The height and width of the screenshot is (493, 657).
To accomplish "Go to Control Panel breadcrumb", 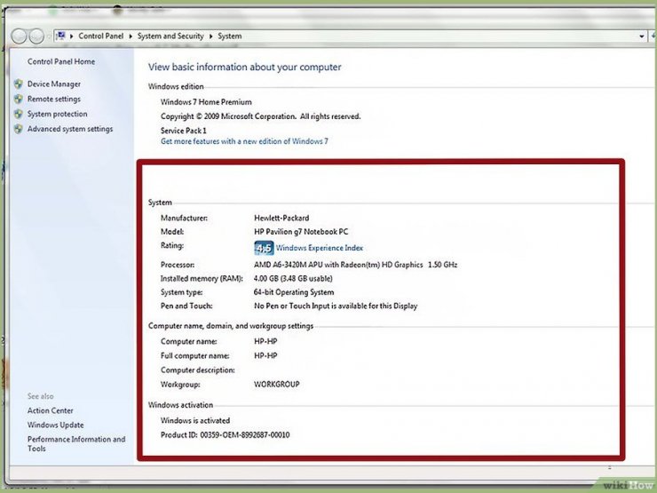I will [101, 36].
